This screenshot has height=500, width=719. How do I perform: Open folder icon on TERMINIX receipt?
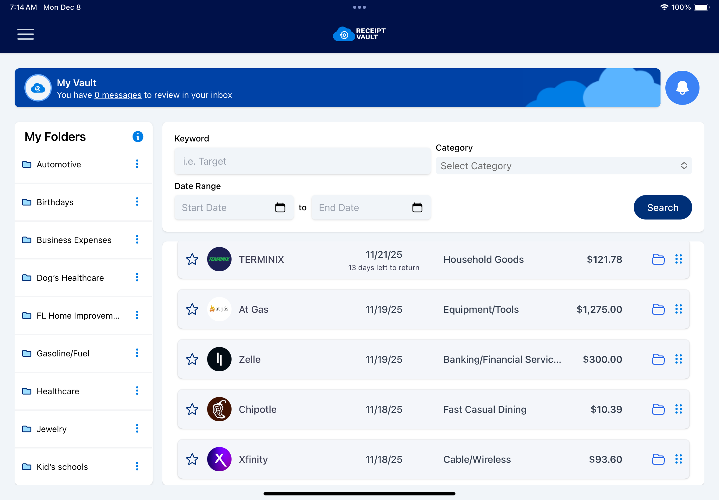(x=658, y=259)
